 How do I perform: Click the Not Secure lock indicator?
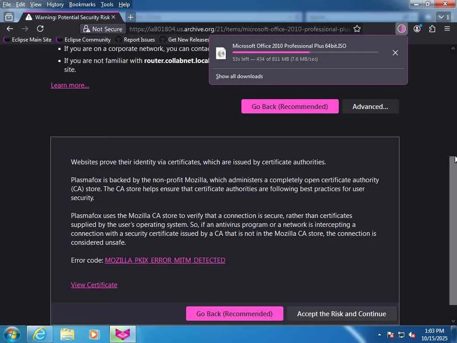point(103,29)
